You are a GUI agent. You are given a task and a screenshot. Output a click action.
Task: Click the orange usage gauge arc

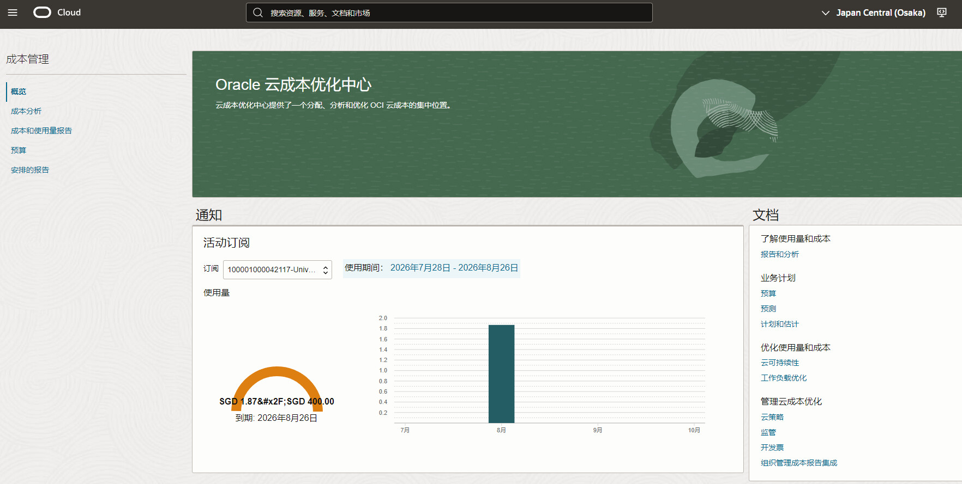point(277,372)
